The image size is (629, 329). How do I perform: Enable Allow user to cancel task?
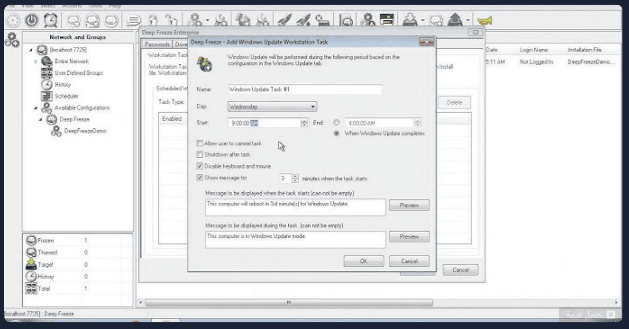click(x=200, y=143)
